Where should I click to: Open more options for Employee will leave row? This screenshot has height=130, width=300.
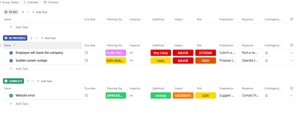pyautogui.click(x=292, y=53)
